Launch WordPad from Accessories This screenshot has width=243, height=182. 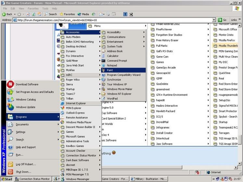123,98
